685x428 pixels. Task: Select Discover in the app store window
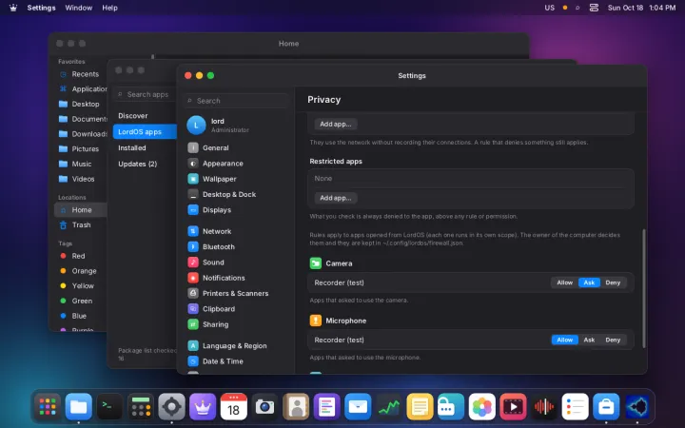145,116
